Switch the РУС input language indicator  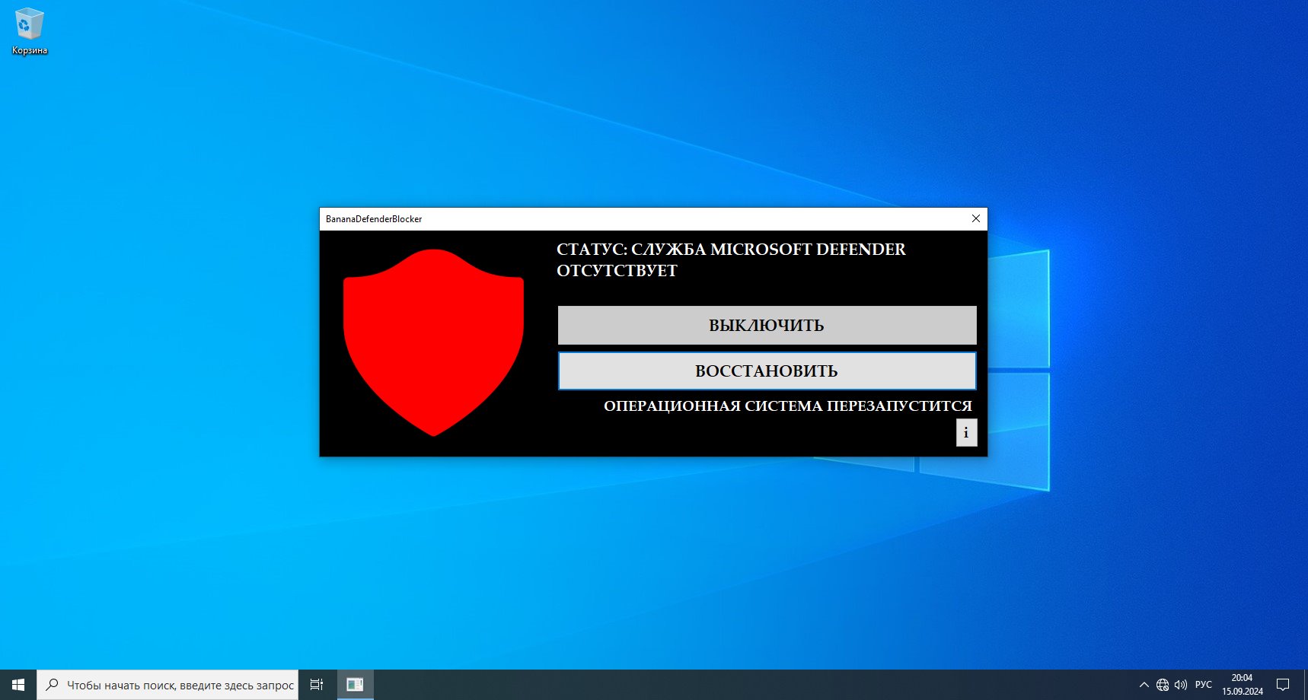pos(1204,685)
